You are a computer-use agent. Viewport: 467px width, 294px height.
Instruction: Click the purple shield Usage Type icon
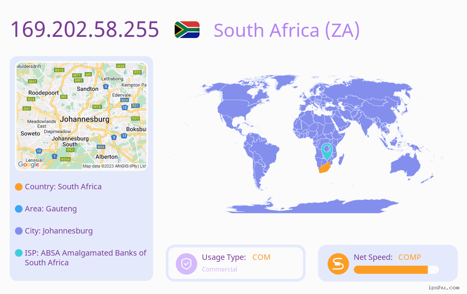(x=186, y=264)
